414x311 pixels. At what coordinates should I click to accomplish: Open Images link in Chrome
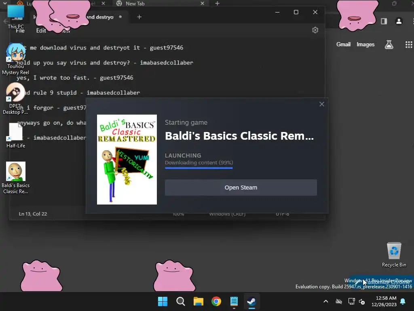point(365,45)
